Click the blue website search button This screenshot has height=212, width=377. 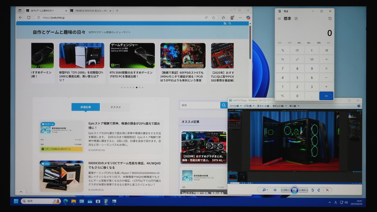point(224,105)
